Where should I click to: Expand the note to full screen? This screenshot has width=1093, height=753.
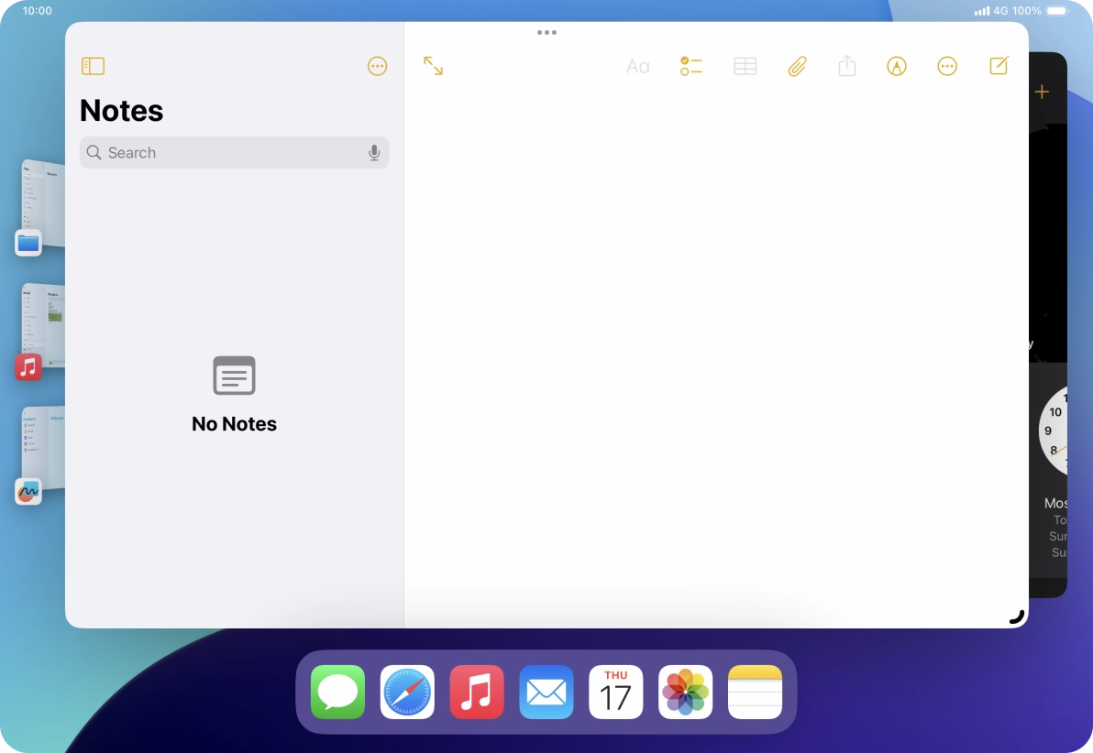(433, 66)
